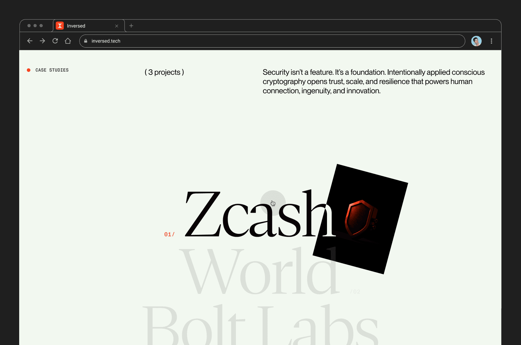Reload the inversed.tech page
Viewport: 521px width, 345px height.
click(x=55, y=41)
